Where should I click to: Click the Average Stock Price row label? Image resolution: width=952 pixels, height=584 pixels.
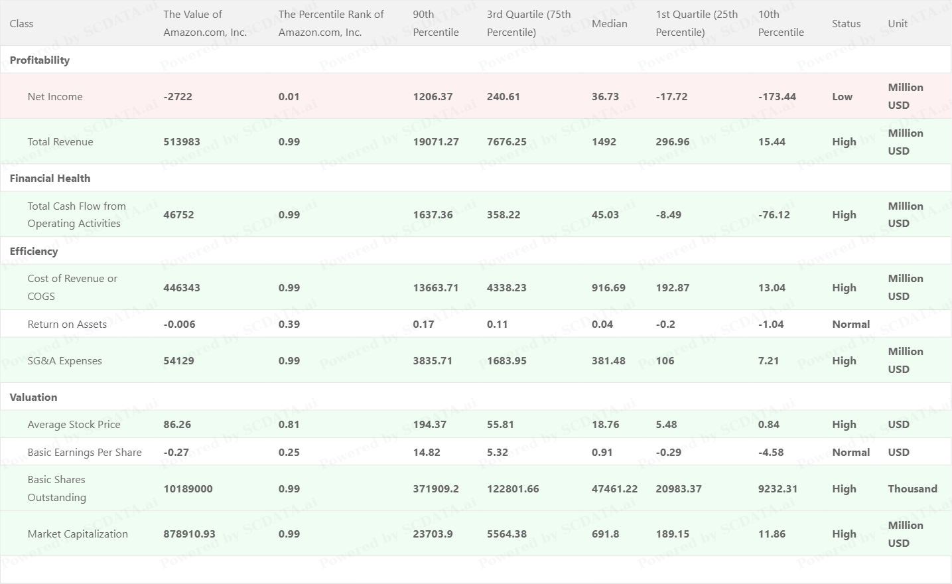coord(74,424)
